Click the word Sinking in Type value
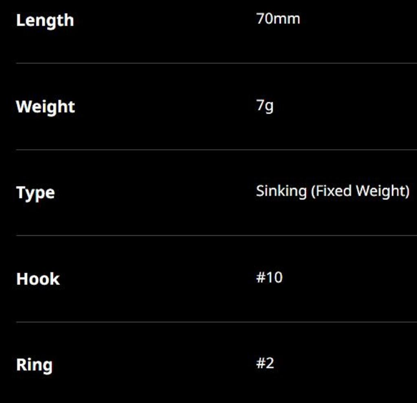Screen dimensions: 417x403 [281, 191]
